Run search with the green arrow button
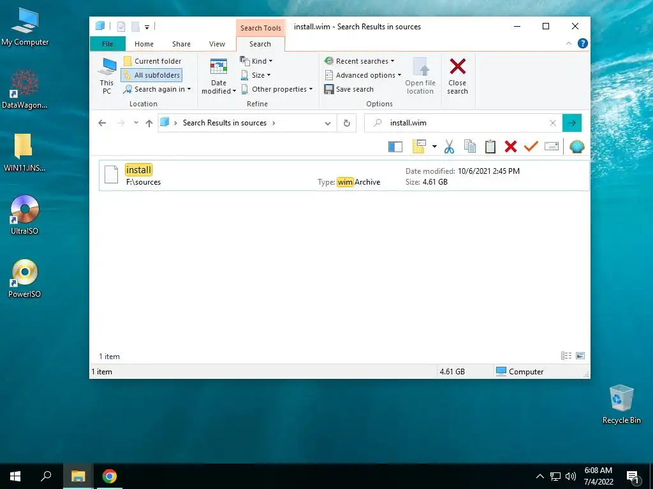This screenshot has width=653, height=489. coord(572,123)
